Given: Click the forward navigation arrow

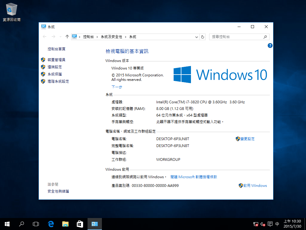Looking at the screenshot, I should click(x=53, y=37).
